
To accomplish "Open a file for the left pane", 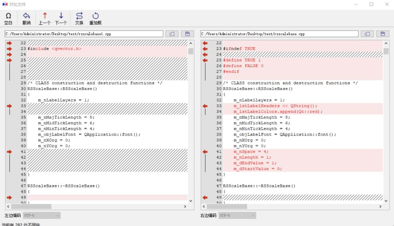I will click(x=172, y=34).
